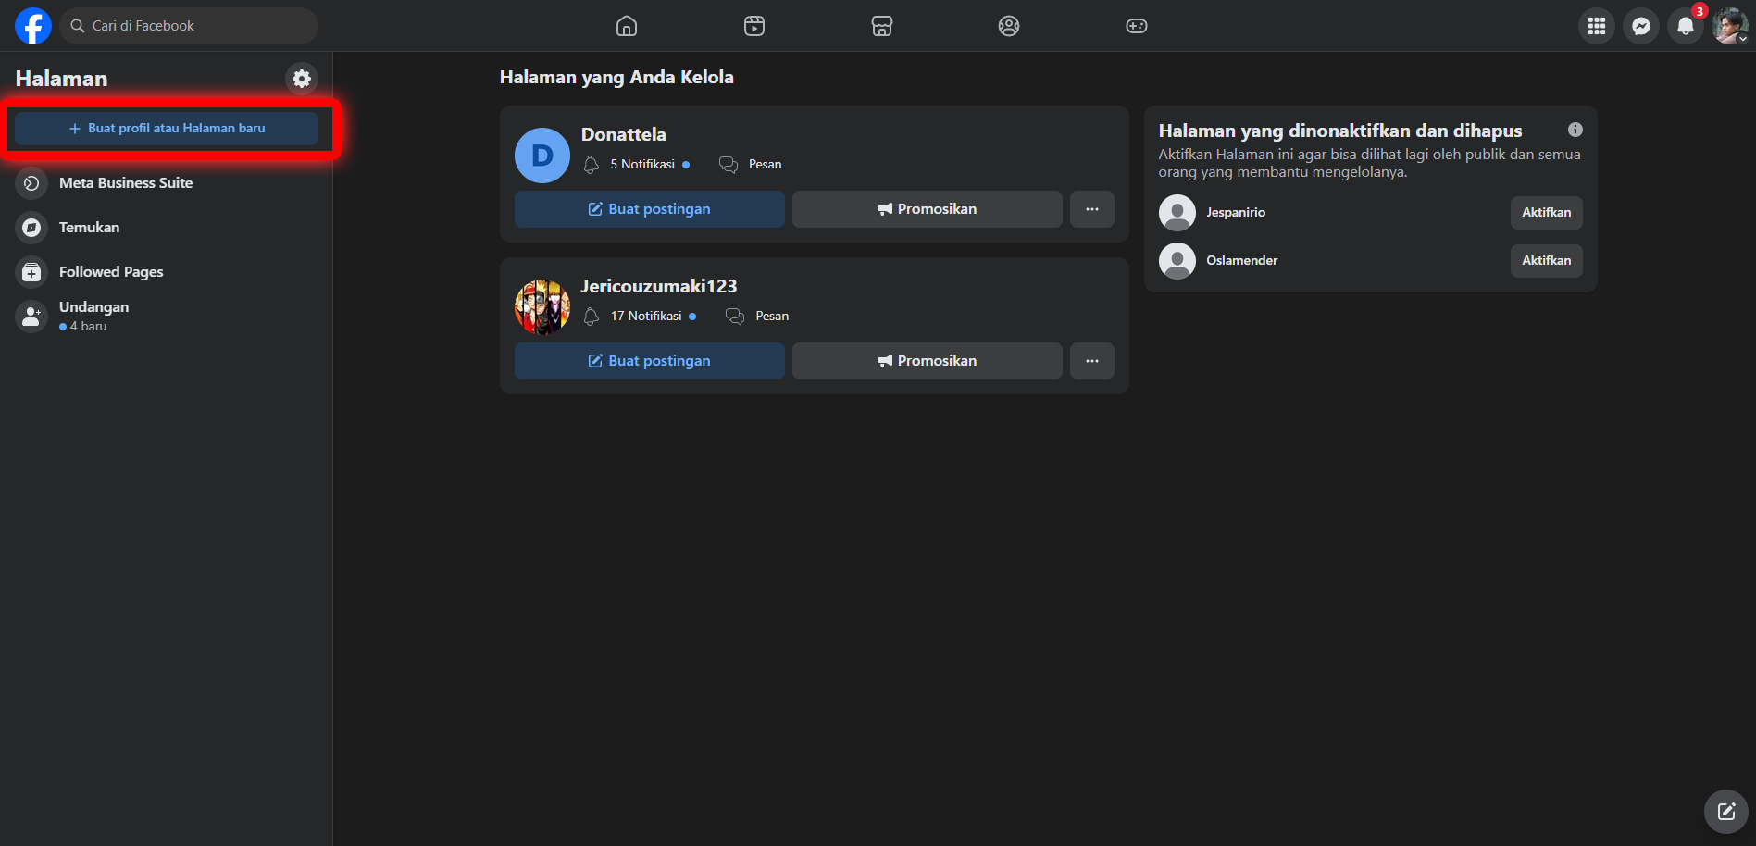This screenshot has height=846, width=1756.
Task: Open Jericouzumaki123 page profile picture
Action: pyautogui.click(x=542, y=307)
